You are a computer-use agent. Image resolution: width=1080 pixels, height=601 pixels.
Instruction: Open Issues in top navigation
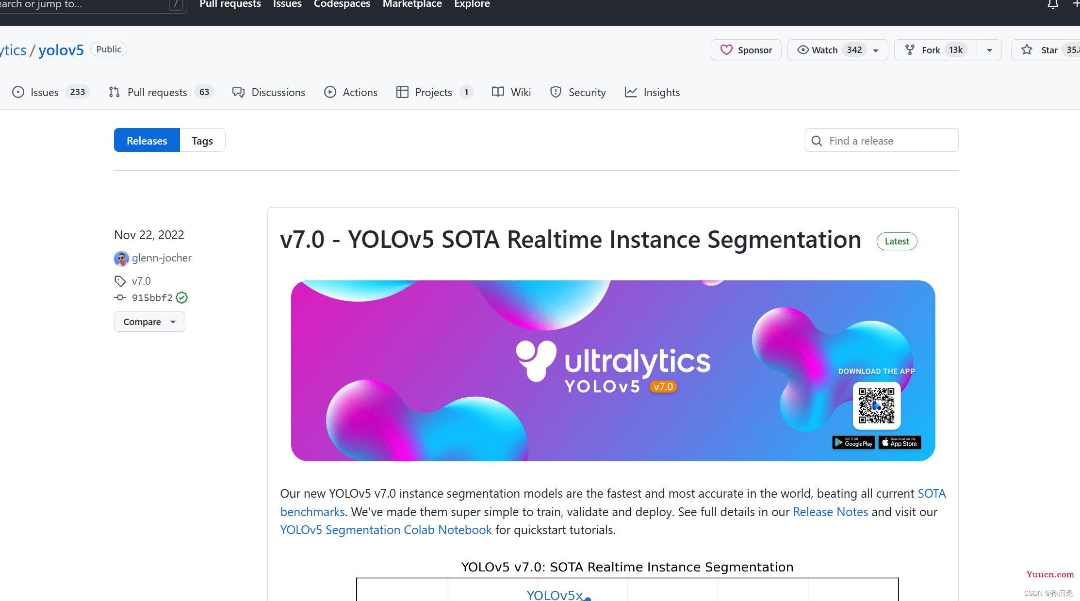pos(287,4)
